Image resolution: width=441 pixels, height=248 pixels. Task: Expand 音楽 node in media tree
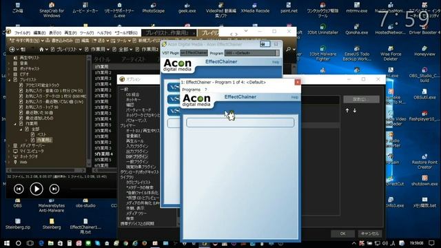click(9, 63)
